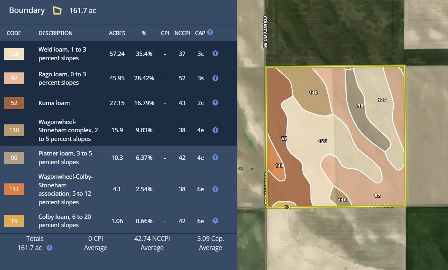This screenshot has height=270, width=448.
Task: Open help icon for Colby loam row
Action: pyautogui.click(x=215, y=220)
